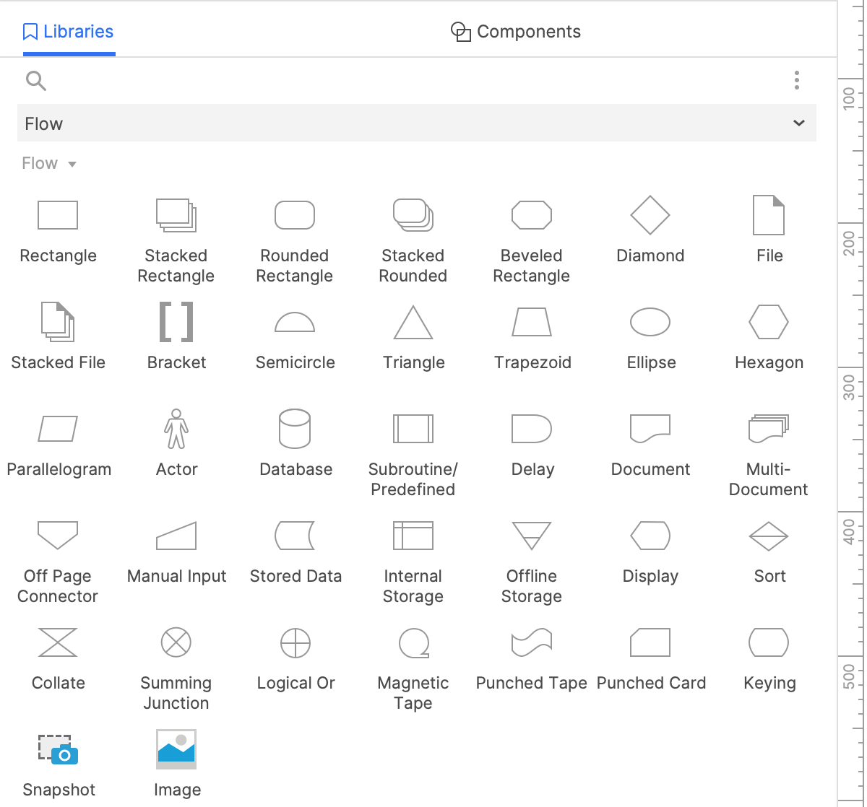Switch to the Components tab

(x=516, y=32)
